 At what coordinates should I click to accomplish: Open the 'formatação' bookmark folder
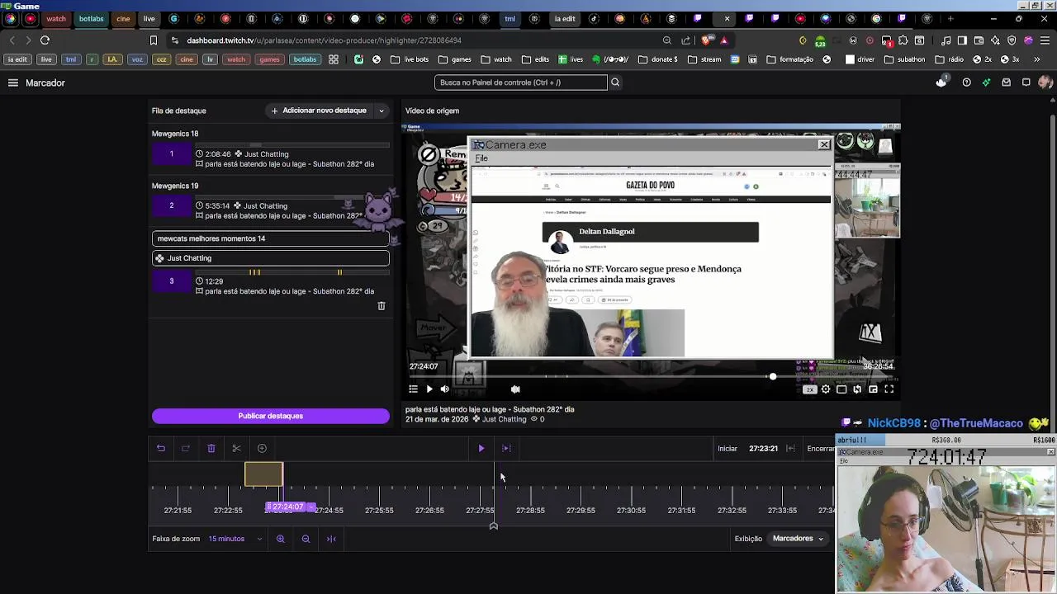790,59
